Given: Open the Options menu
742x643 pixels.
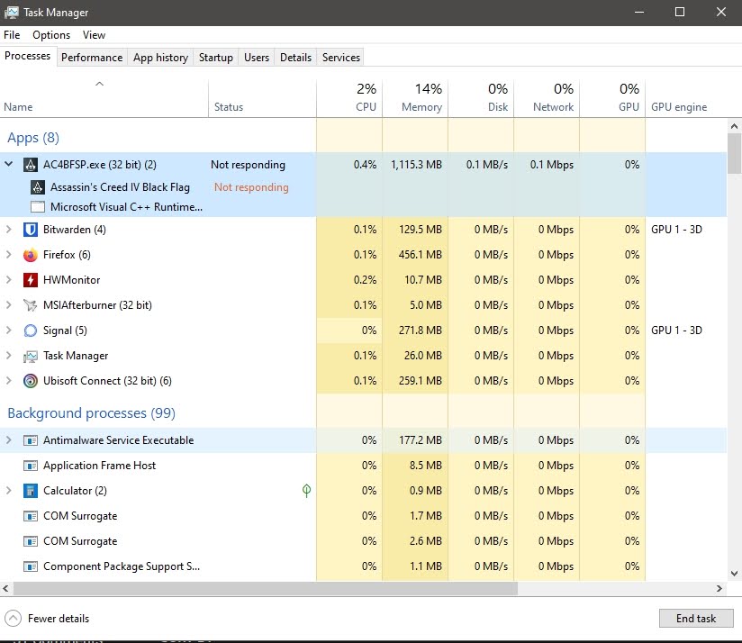Looking at the screenshot, I should (x=51, y=35).
